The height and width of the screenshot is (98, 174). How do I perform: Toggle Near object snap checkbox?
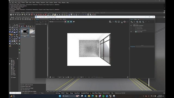(12, 62)
